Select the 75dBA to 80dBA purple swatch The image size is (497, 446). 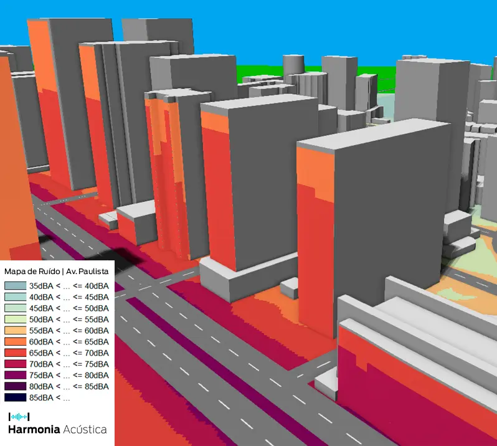15,375
